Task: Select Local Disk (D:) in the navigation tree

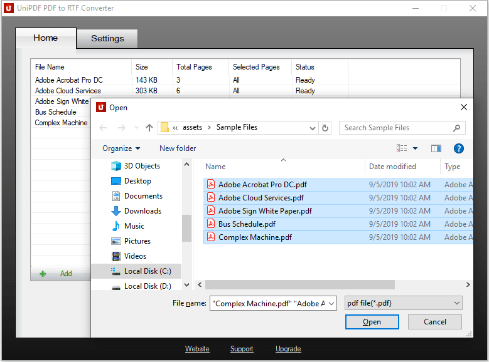Action: pyautogui.click(x=147, y=286)
